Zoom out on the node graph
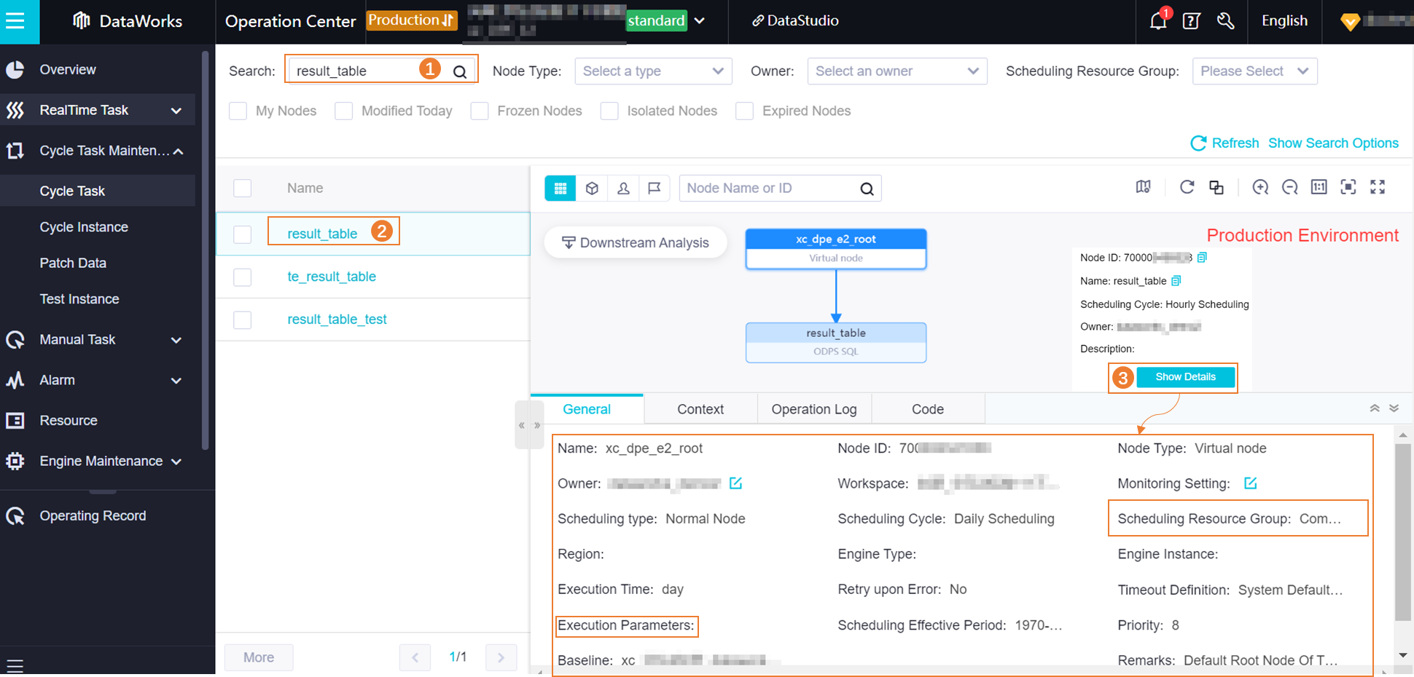The height and width of the screenshot is (677, 1414). (1290, 187)
